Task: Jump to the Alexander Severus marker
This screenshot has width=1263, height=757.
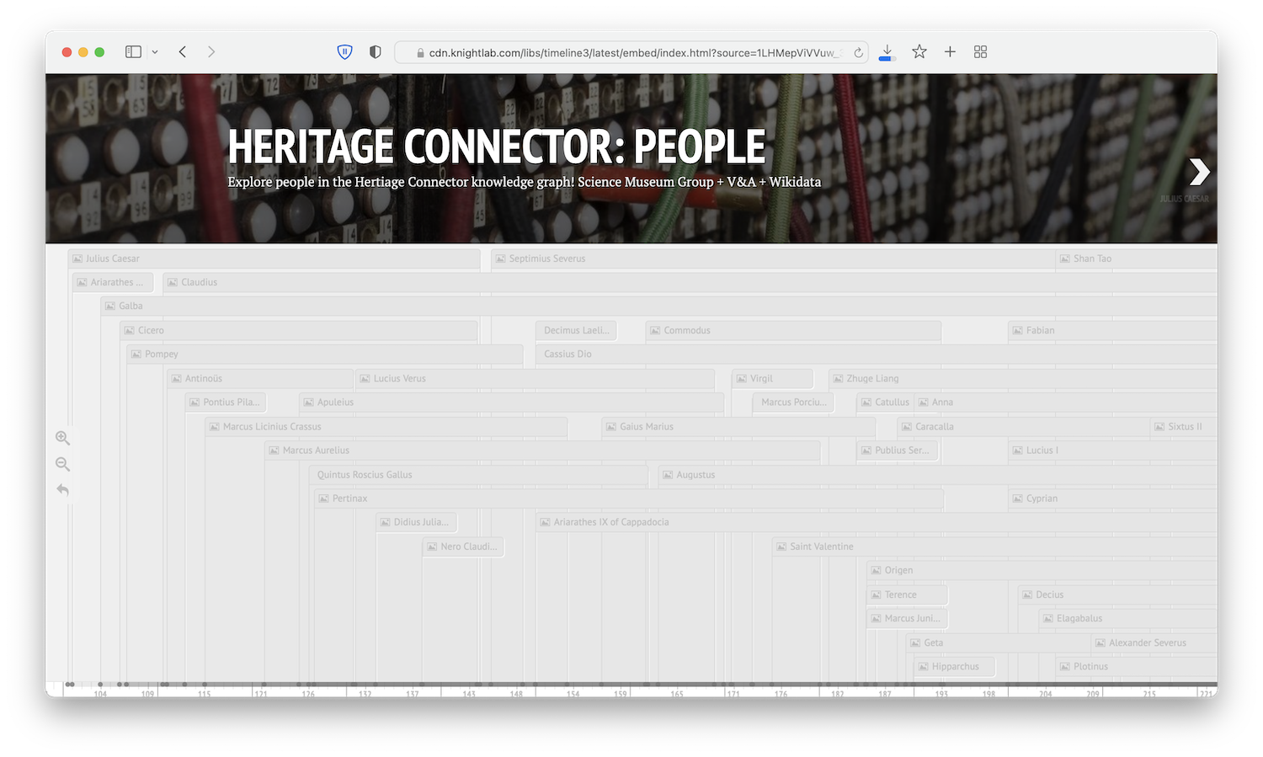Action: click(x=1154, y=642)
